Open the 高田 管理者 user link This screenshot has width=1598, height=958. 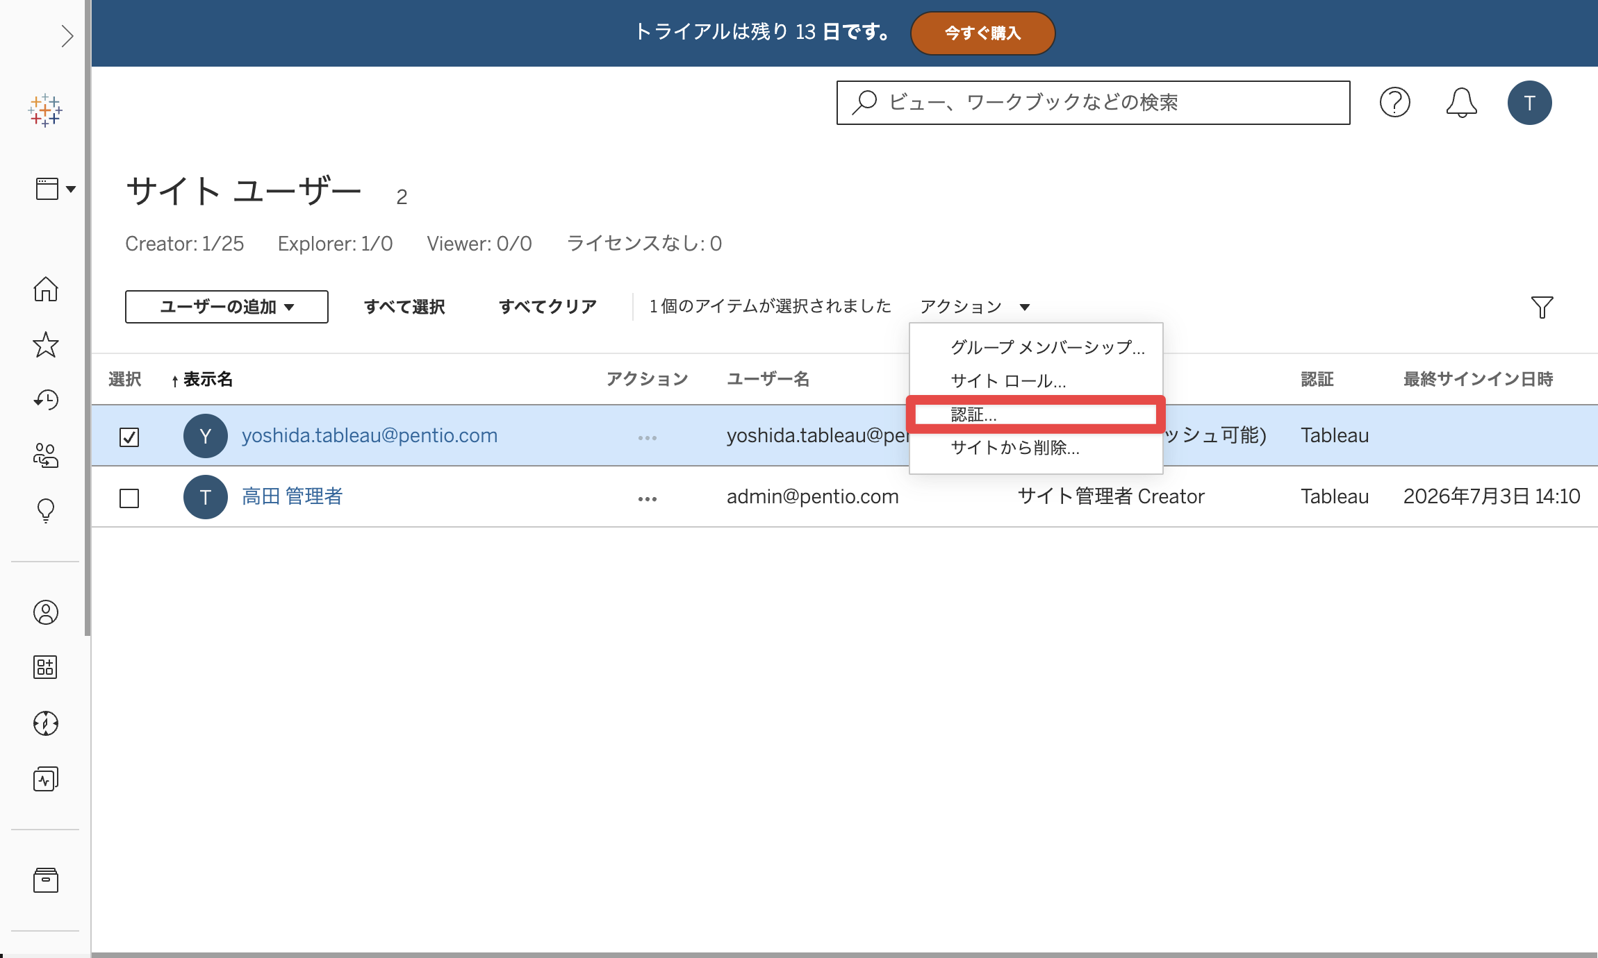(x=293, y=496)
